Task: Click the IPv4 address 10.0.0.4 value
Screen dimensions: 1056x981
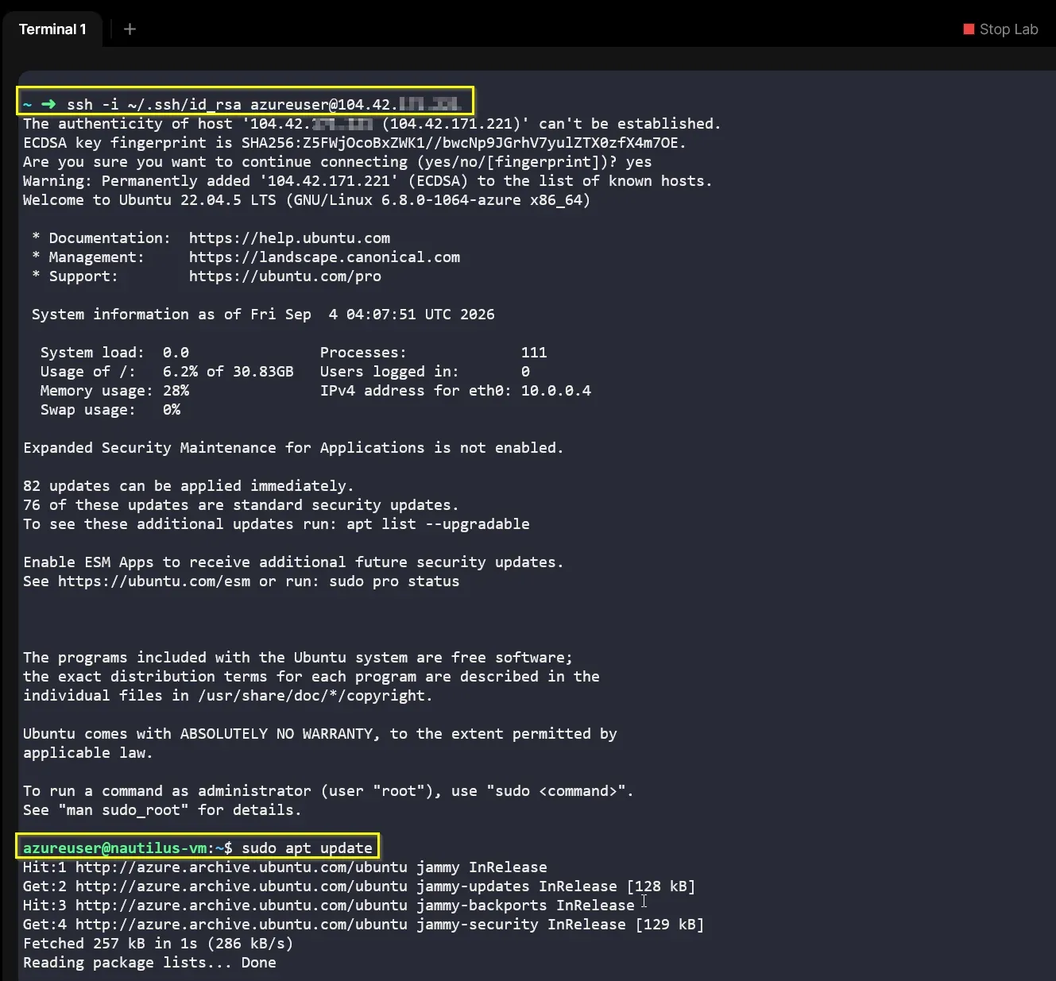Action: (x=556, y=391)
